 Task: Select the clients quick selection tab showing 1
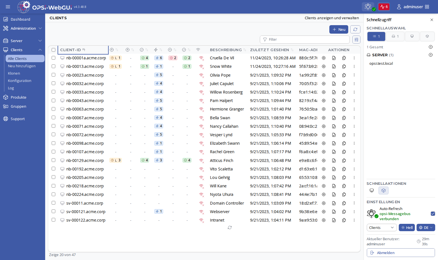[376, 36]
